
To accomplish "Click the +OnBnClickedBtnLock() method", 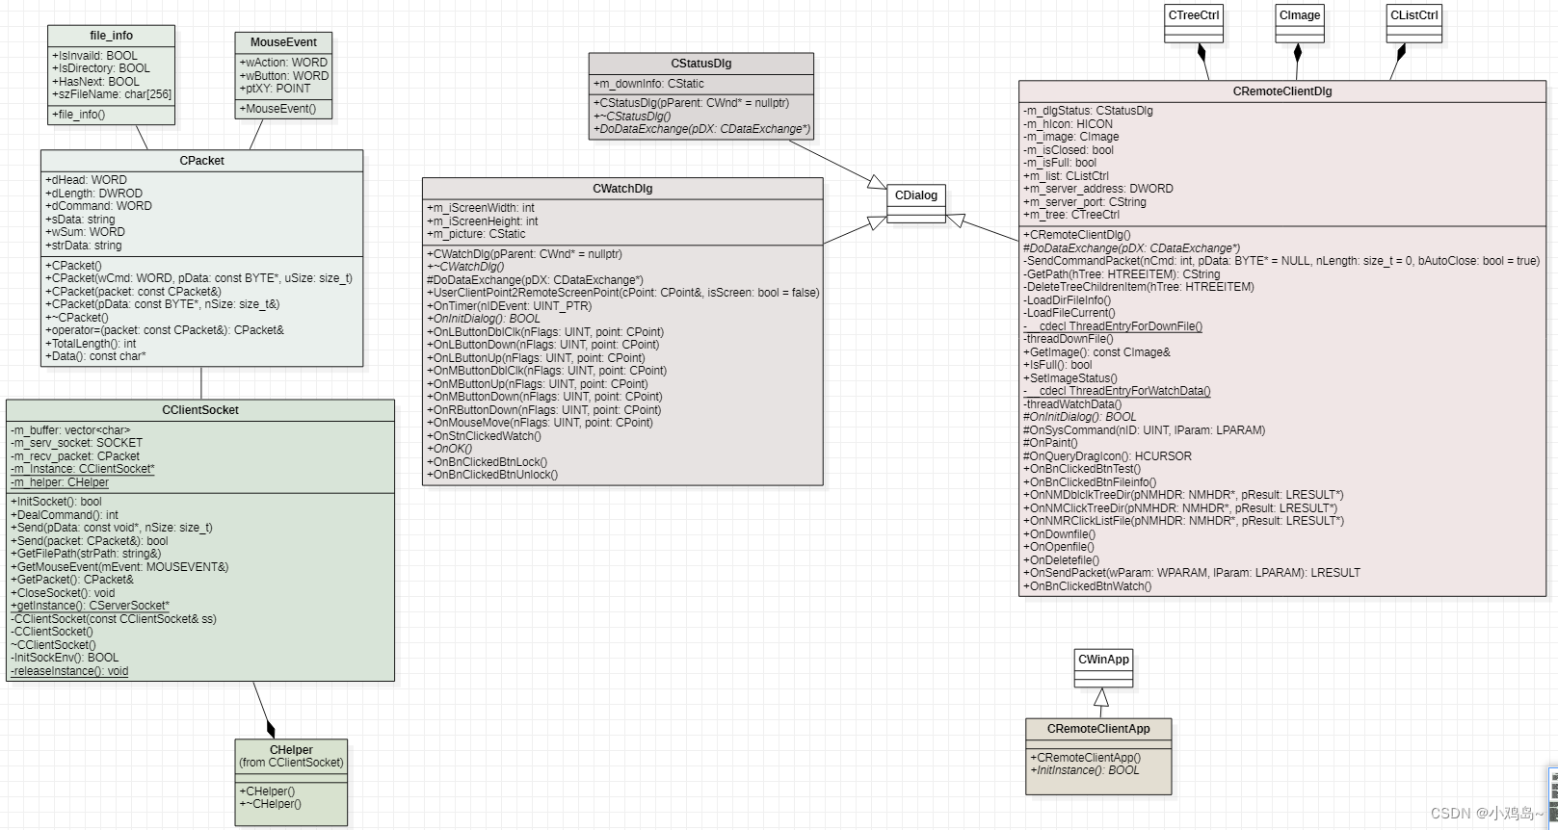I will pos(488,462).
